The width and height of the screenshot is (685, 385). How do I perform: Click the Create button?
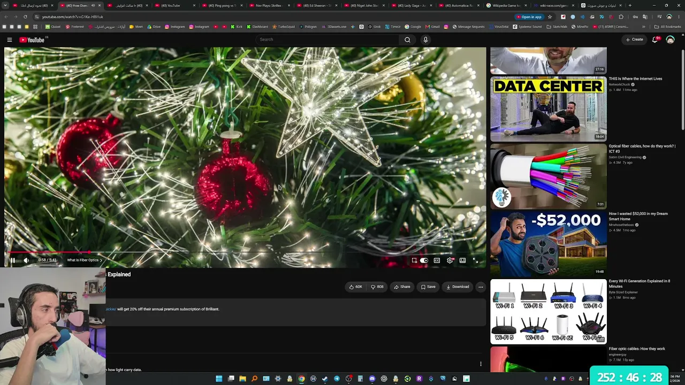pyautogui.click(x=634, y=40)
